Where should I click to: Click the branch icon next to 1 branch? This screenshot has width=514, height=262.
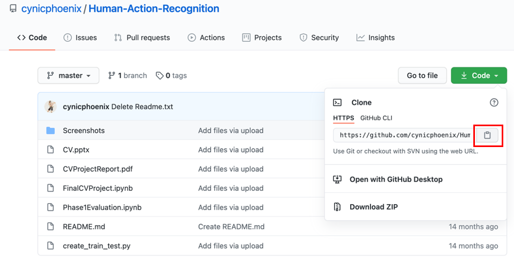[x=111, y=75]
